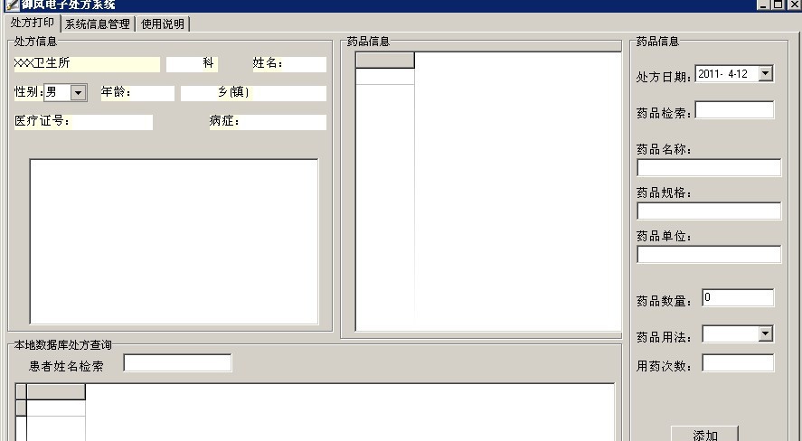The width and height of the screenshot is (802, 441).
Task: Switch to the 处方打印 tab
Action: pos(33,23)
